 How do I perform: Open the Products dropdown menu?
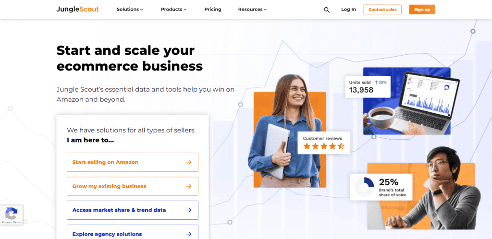(x=173, y=10)
